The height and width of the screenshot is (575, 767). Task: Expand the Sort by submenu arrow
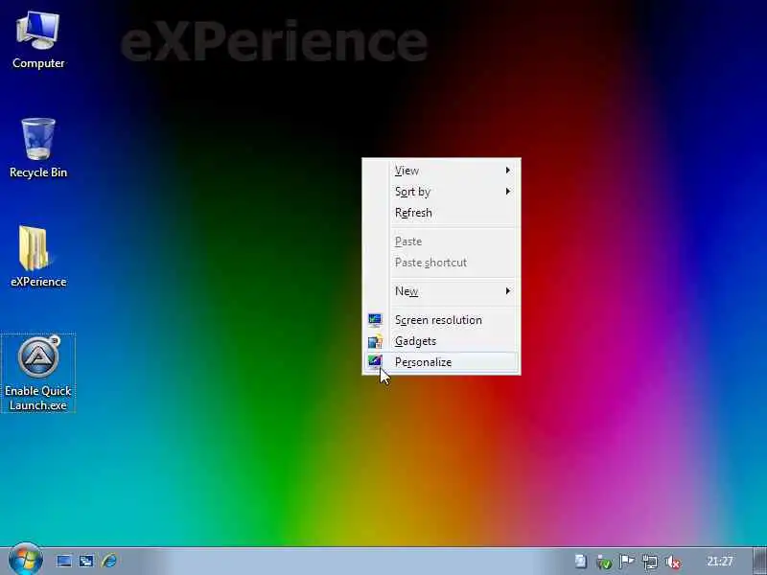tap(508, 191)
